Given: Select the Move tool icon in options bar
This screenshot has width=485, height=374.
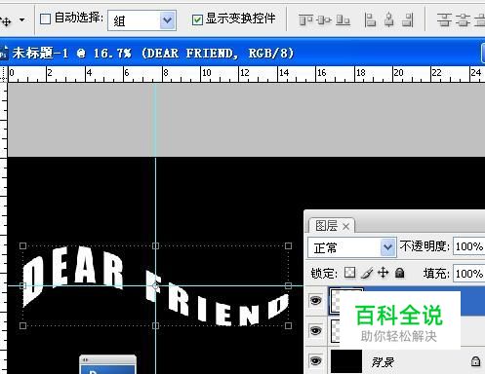Looking at the screenshot, I should tap(6, 21).
